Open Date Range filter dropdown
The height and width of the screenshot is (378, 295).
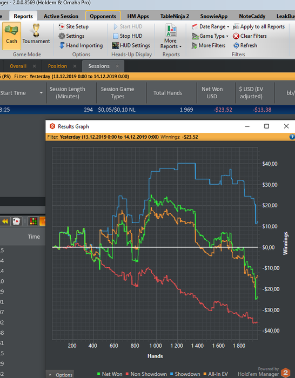click(210, 26)
